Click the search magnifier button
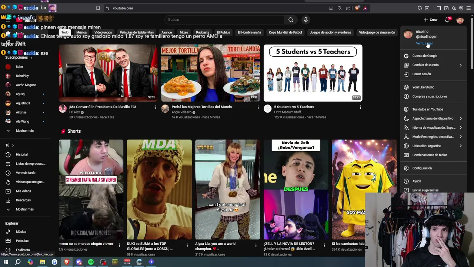The width and height of the screenshot is (474, 267). [291, 20]
